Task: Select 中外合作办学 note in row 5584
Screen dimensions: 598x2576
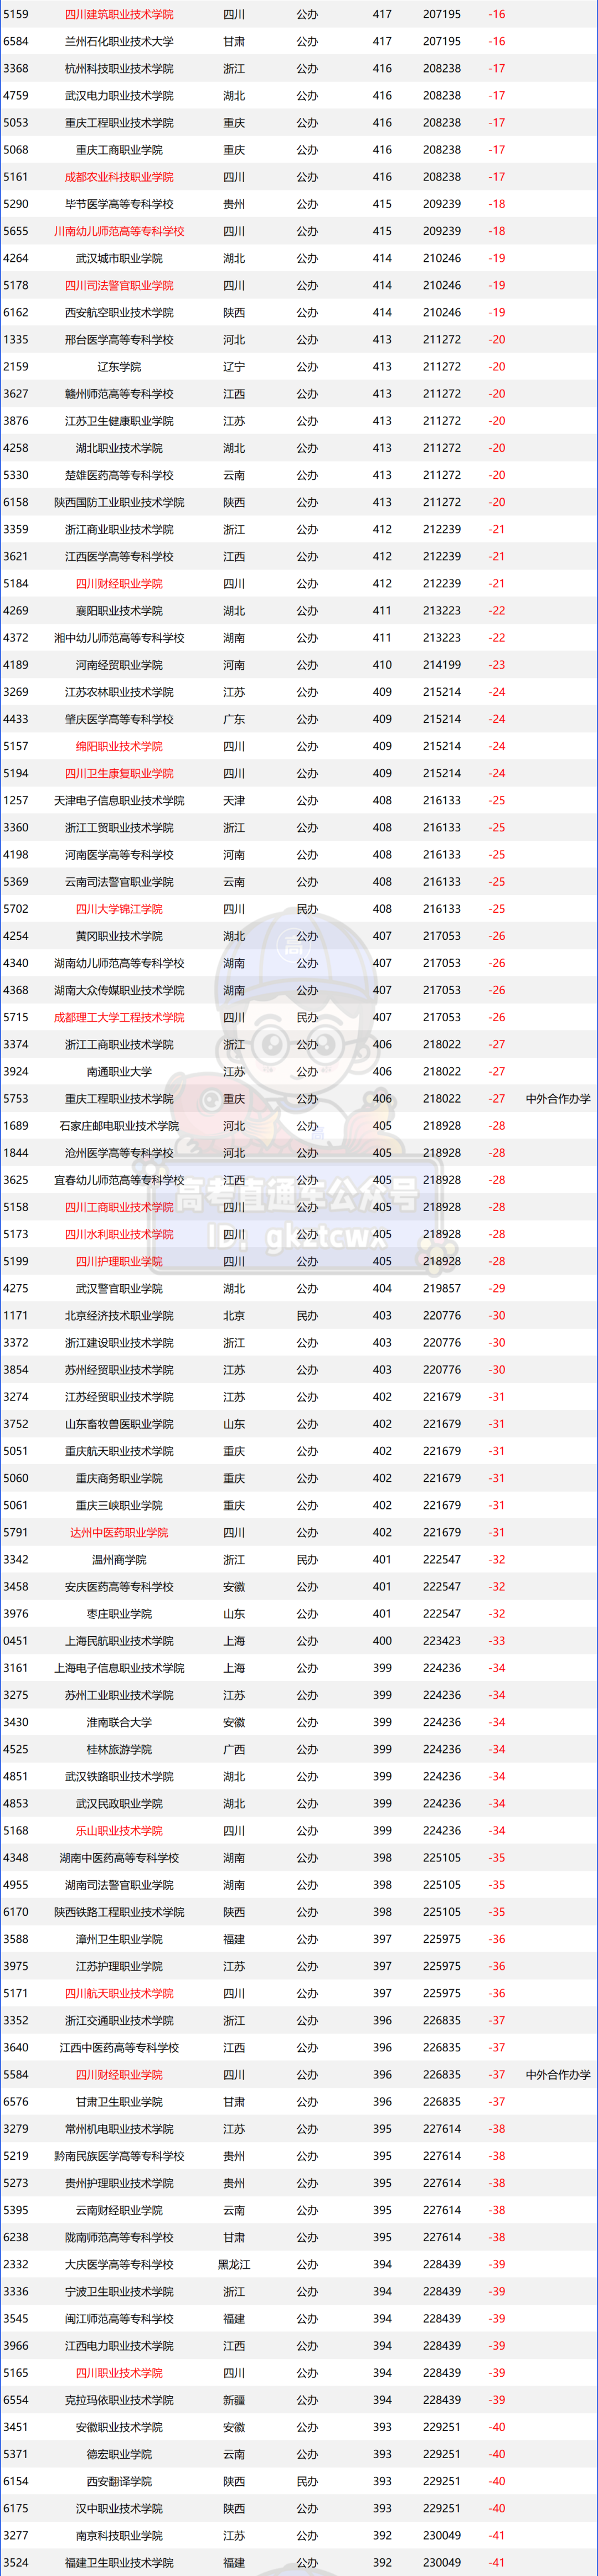Action: [558, 2075]
